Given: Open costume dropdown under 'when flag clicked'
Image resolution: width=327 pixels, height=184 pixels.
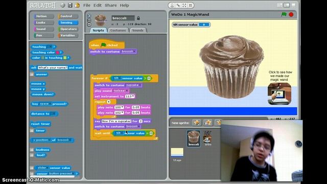Looking at the screenshot, I should pos(128,52).
